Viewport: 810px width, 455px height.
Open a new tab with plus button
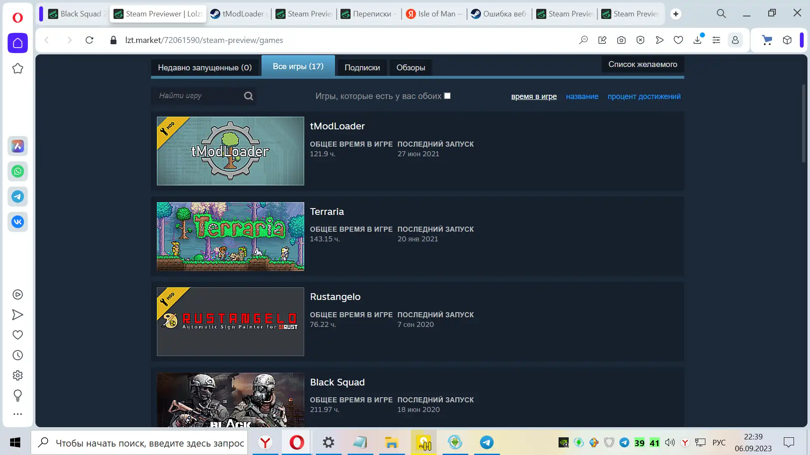[x=676, y=14]
